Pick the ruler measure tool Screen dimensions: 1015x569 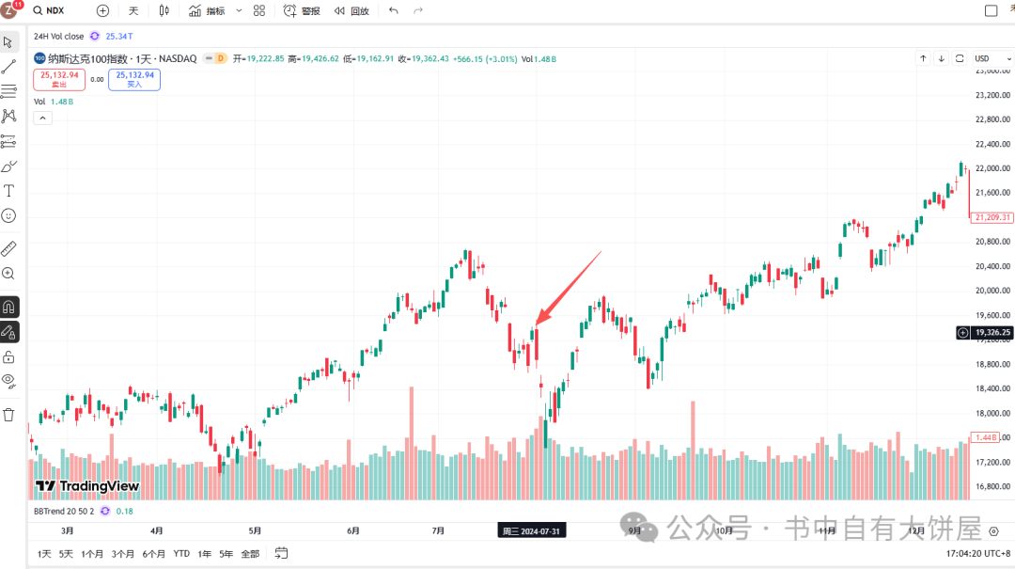[9, 248]
